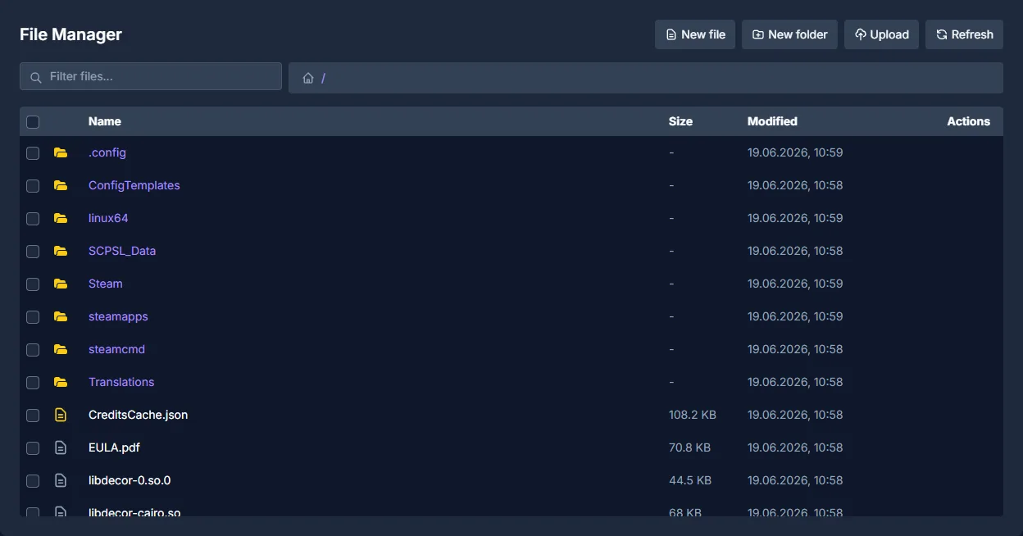Viewport: 1023px width, 536px height.
Task: Select the CreditsCache.json file name
Action: (139, 415)
